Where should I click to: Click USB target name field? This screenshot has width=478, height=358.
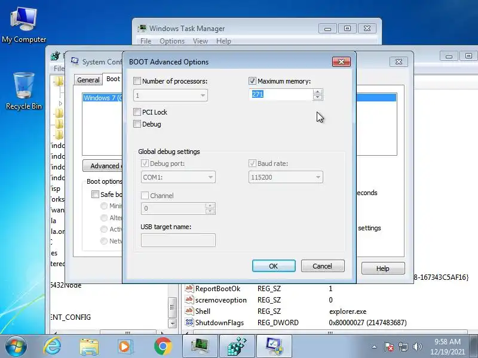tap(178, 240)
